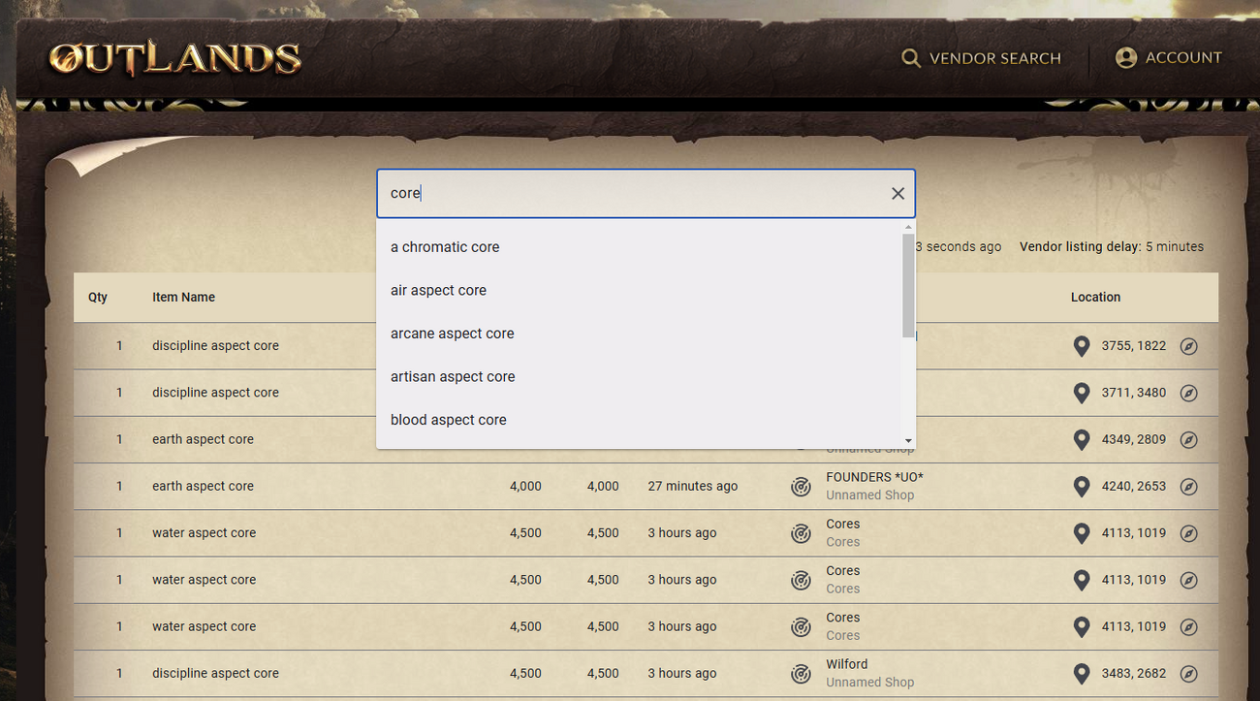
Task: Open the Account menu
Action: [x=1169, y=57]
